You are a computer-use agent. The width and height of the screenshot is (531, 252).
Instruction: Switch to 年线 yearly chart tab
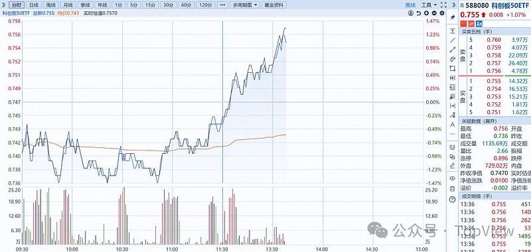(102, 5)
